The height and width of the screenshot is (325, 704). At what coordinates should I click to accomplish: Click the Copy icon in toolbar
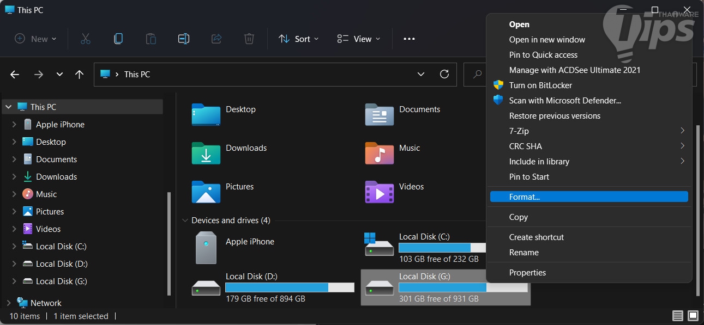118,39
